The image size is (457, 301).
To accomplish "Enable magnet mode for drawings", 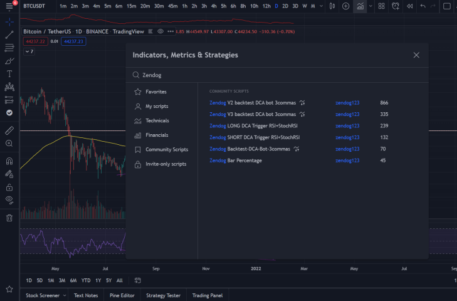I will click(x=9, y=161).
